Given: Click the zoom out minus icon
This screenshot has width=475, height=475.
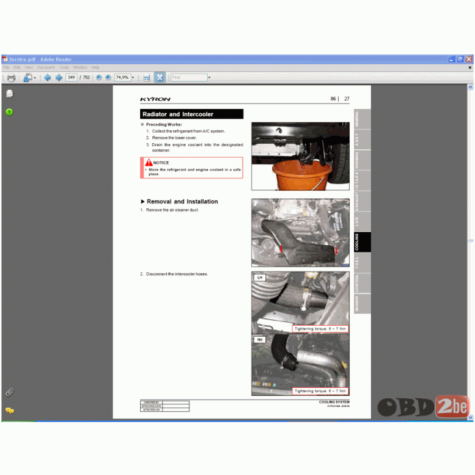Looking at the screenshot, I should click(99, 77).
